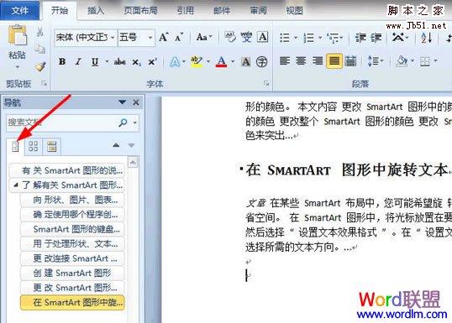Viewport: 452px width, 323px height.
Task: Open the Font dialog launcher
Action: (266, 83)
